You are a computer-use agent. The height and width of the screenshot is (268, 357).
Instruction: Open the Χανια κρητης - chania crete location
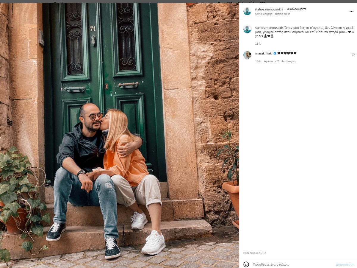272,14
